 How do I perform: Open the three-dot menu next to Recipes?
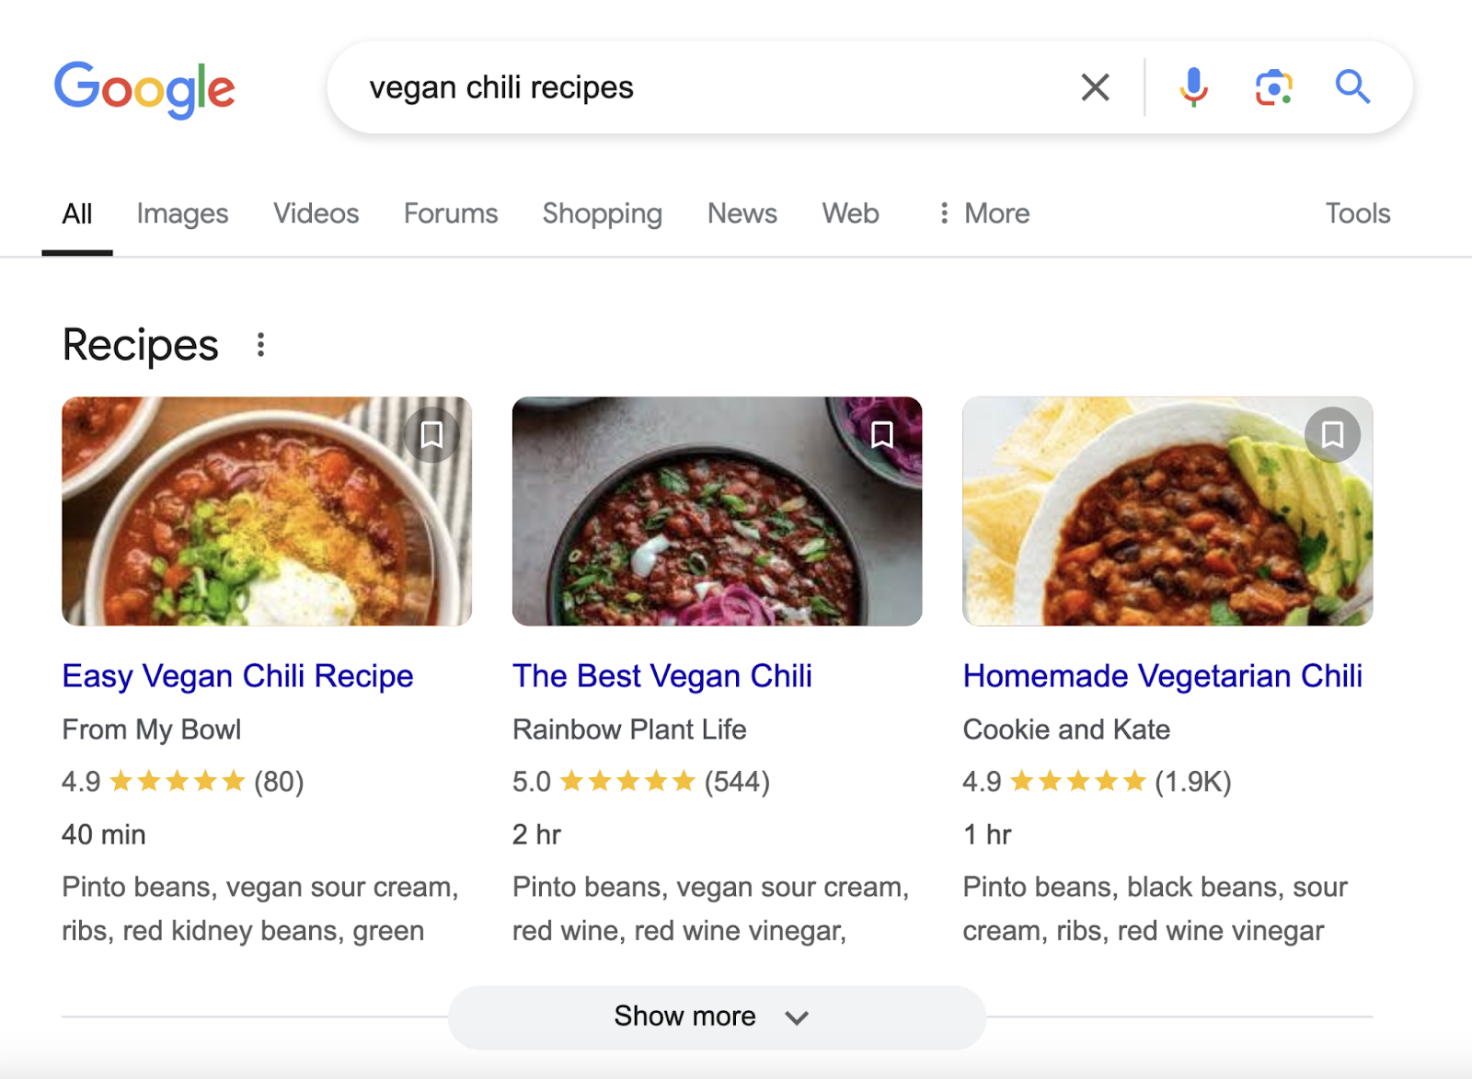(260, 345)
